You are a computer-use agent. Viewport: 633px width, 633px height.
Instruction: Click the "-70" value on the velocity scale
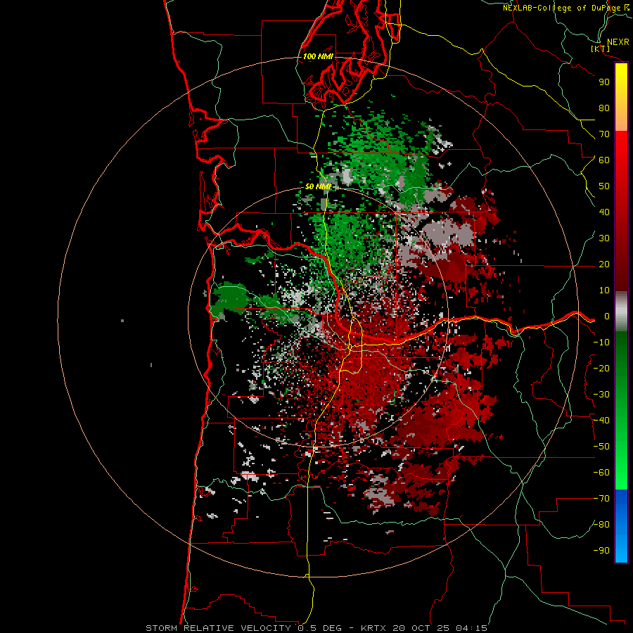[601, 499]
